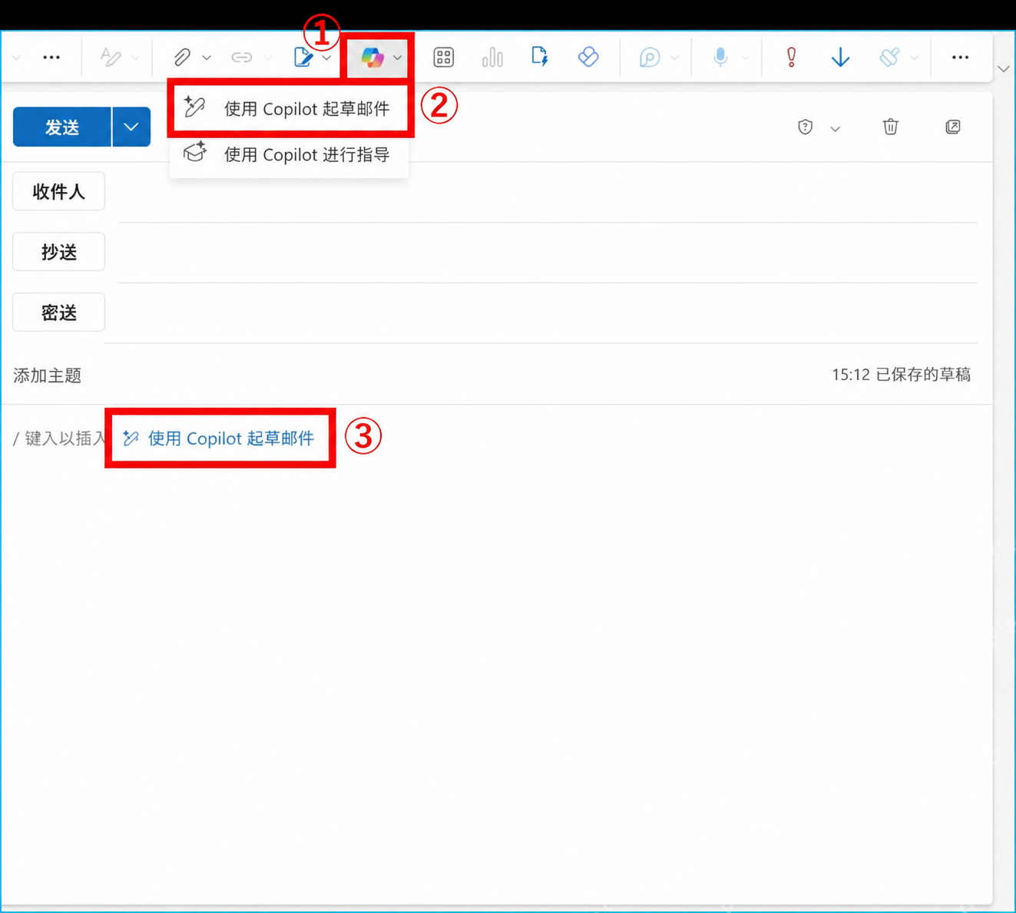
Task: Click the paperclip attach file icon
Action: (x=182, y=57)
